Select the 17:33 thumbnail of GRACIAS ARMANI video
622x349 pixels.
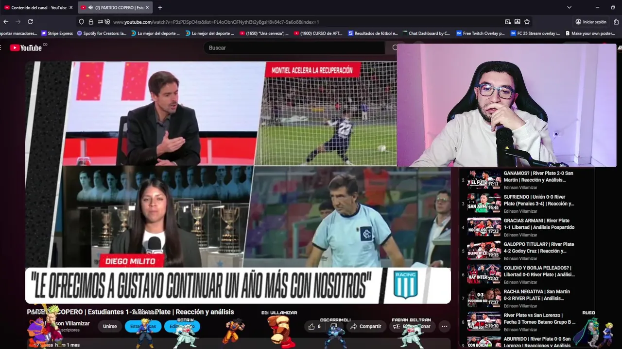point(484,227)
